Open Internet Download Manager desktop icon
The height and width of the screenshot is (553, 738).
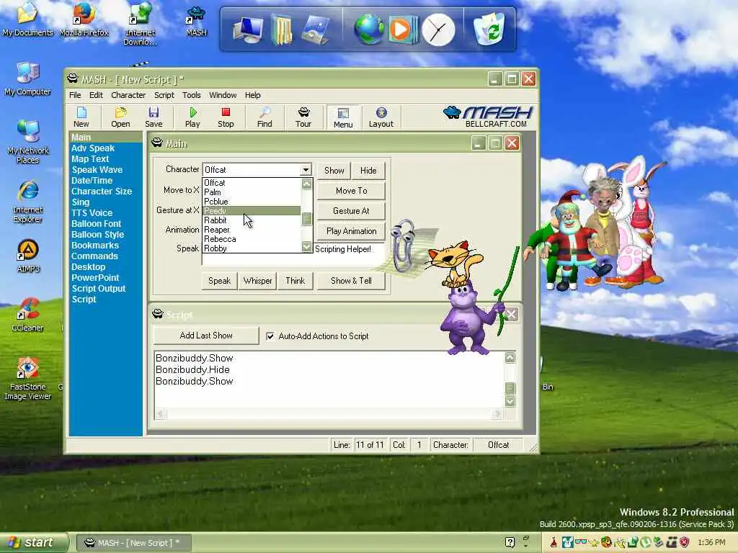(x=141, y=24)
